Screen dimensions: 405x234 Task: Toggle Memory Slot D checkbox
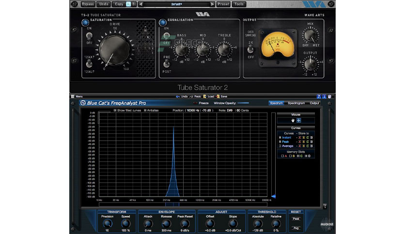tap(306, 156)
